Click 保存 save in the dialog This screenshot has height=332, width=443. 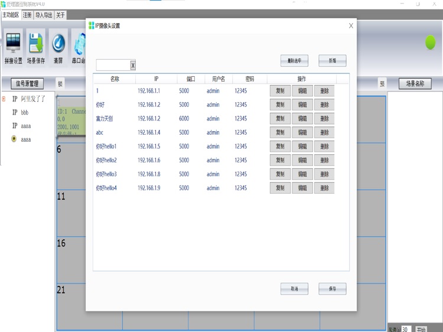pyautogui.click(x=333, y=289)
